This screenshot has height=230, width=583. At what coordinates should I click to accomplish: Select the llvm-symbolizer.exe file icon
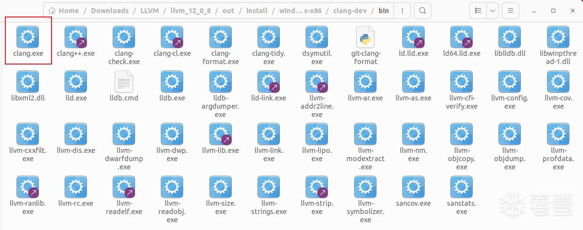[x=365, y=187]
